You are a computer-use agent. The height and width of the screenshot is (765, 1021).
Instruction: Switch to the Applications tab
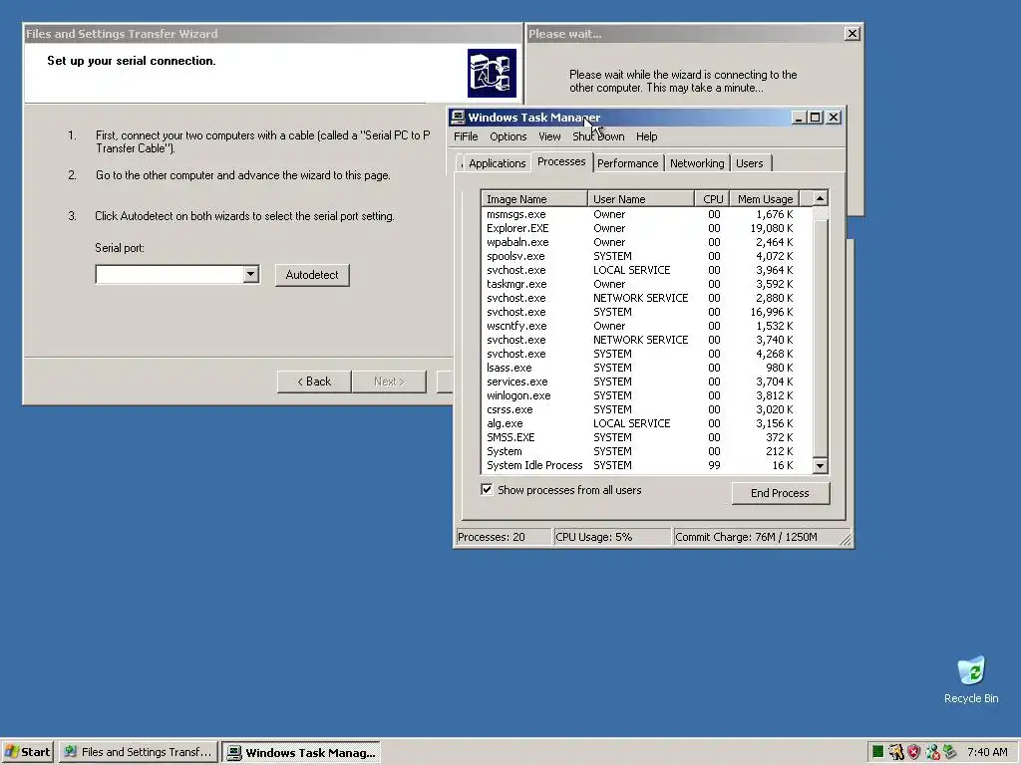tap(497, 163)
